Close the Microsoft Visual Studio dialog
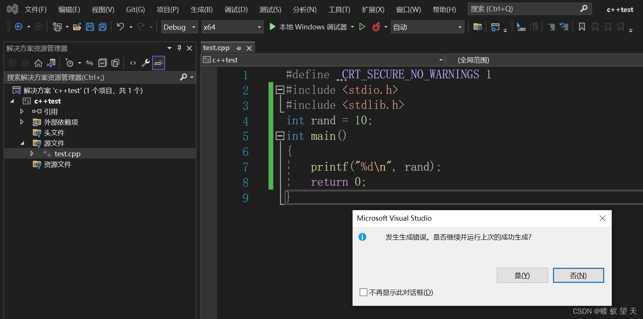 (x=602, y=218)
